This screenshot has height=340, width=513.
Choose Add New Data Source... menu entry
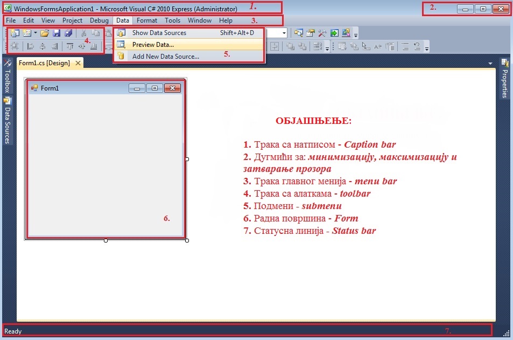[165, 56]
